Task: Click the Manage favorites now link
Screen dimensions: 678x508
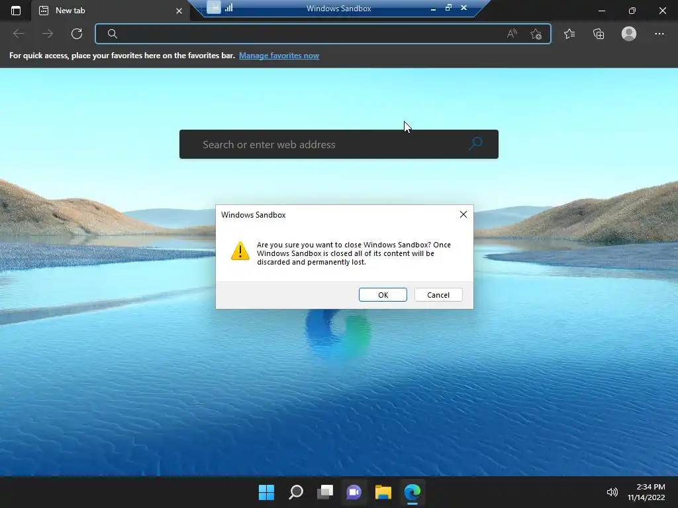Action: (279, 56)
